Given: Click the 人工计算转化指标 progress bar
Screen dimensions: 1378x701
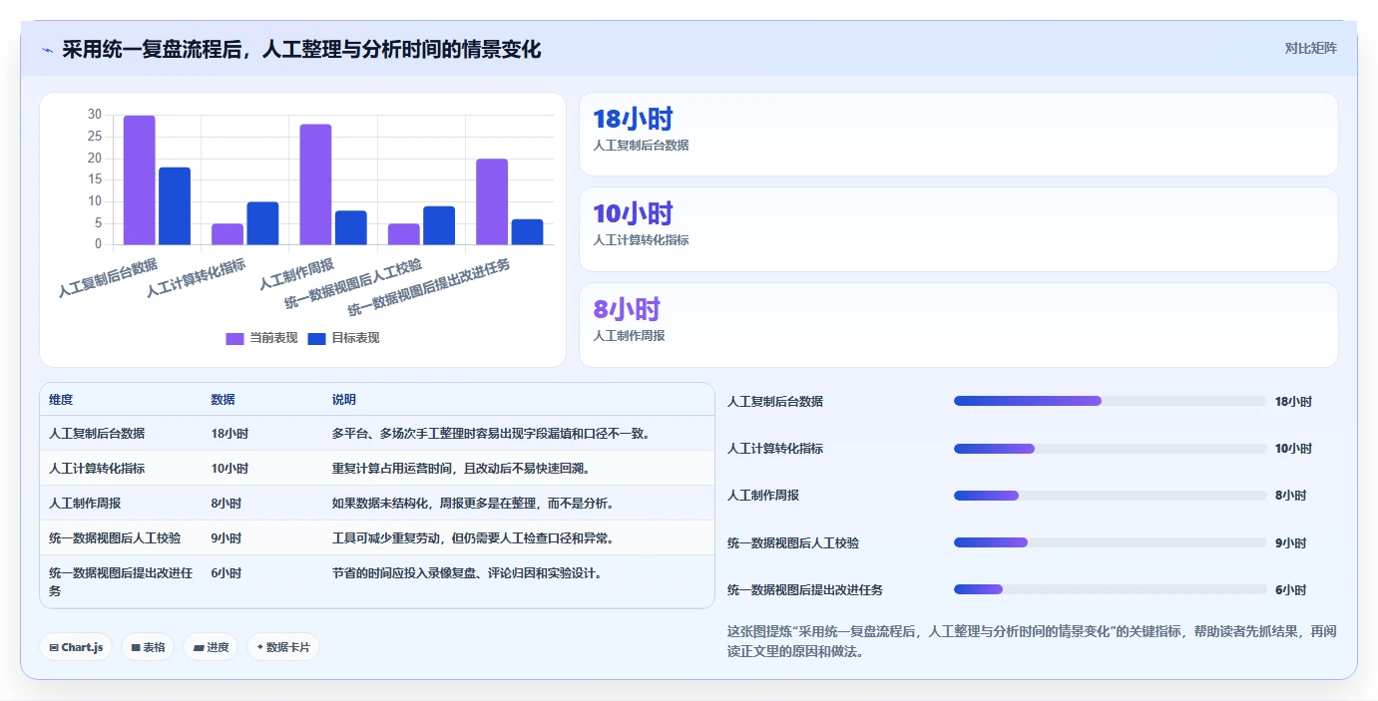Looking at the screenshot, I should pos(1110,449).
